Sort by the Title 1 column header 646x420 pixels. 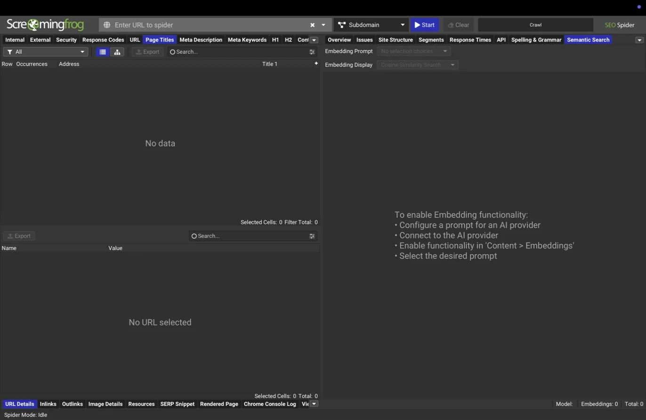[270, 64]
